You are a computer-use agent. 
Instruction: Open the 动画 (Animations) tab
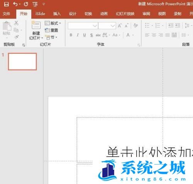(104, 14)
